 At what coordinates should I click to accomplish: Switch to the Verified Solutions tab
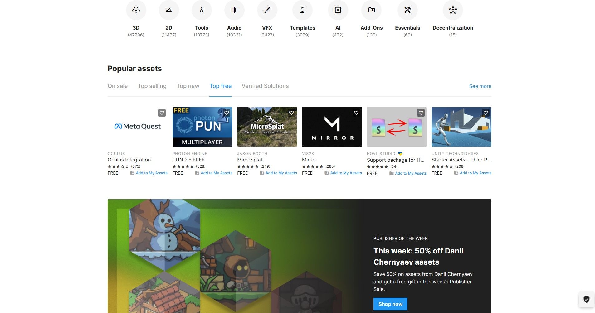coord(265,86)
